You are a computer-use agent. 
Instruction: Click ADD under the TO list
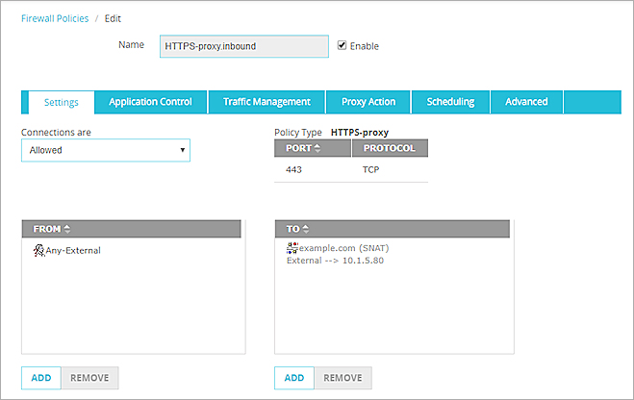click(294, 378)
